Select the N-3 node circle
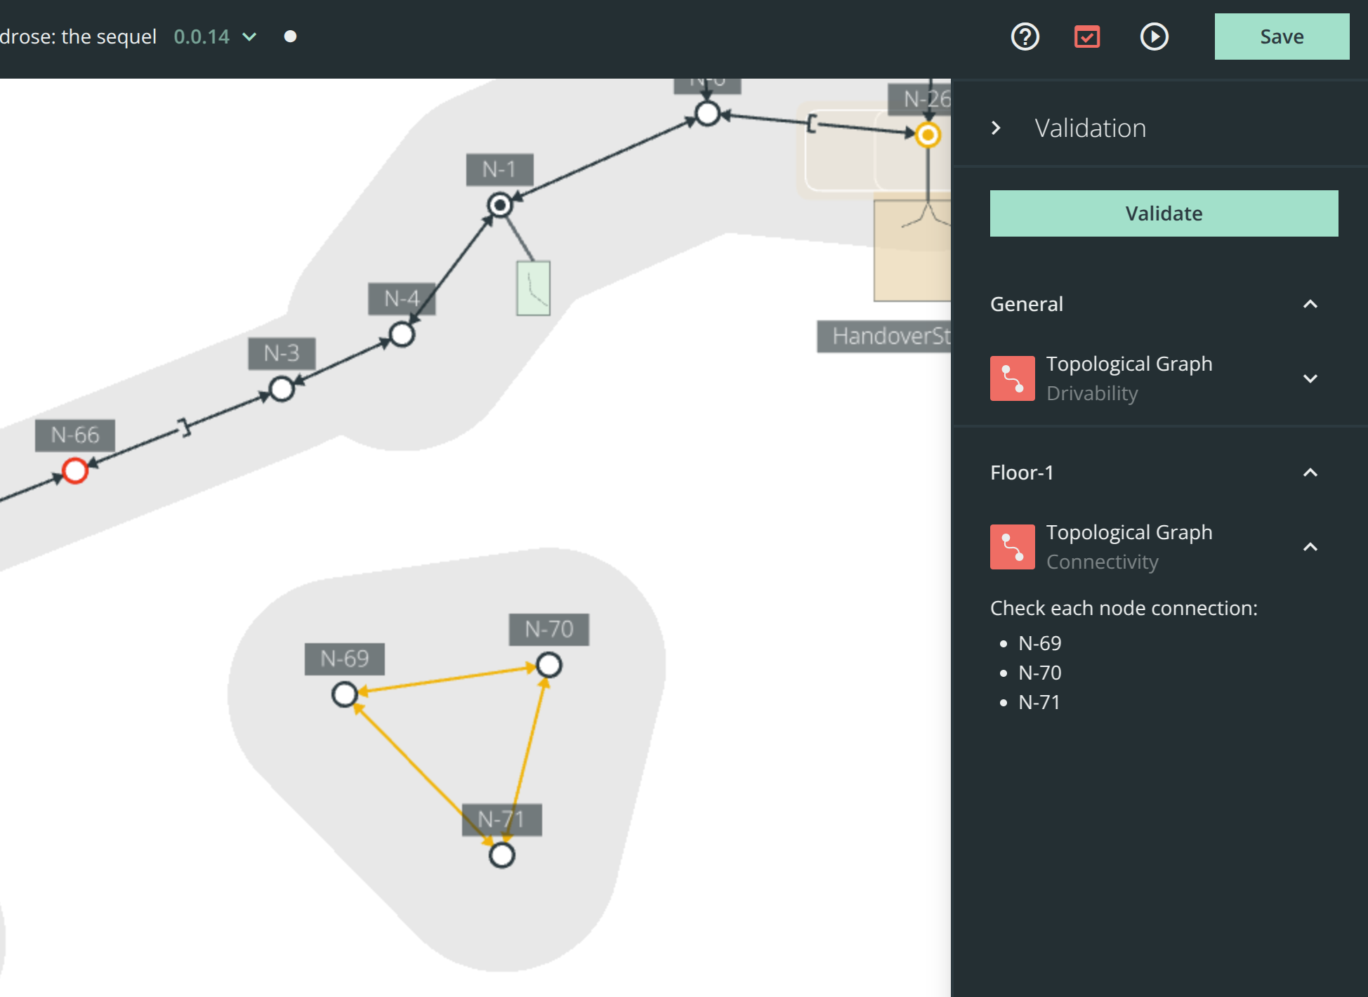The width and height of the screenshot is (1368, 997). pyautogui.click(x=282, y=389)
